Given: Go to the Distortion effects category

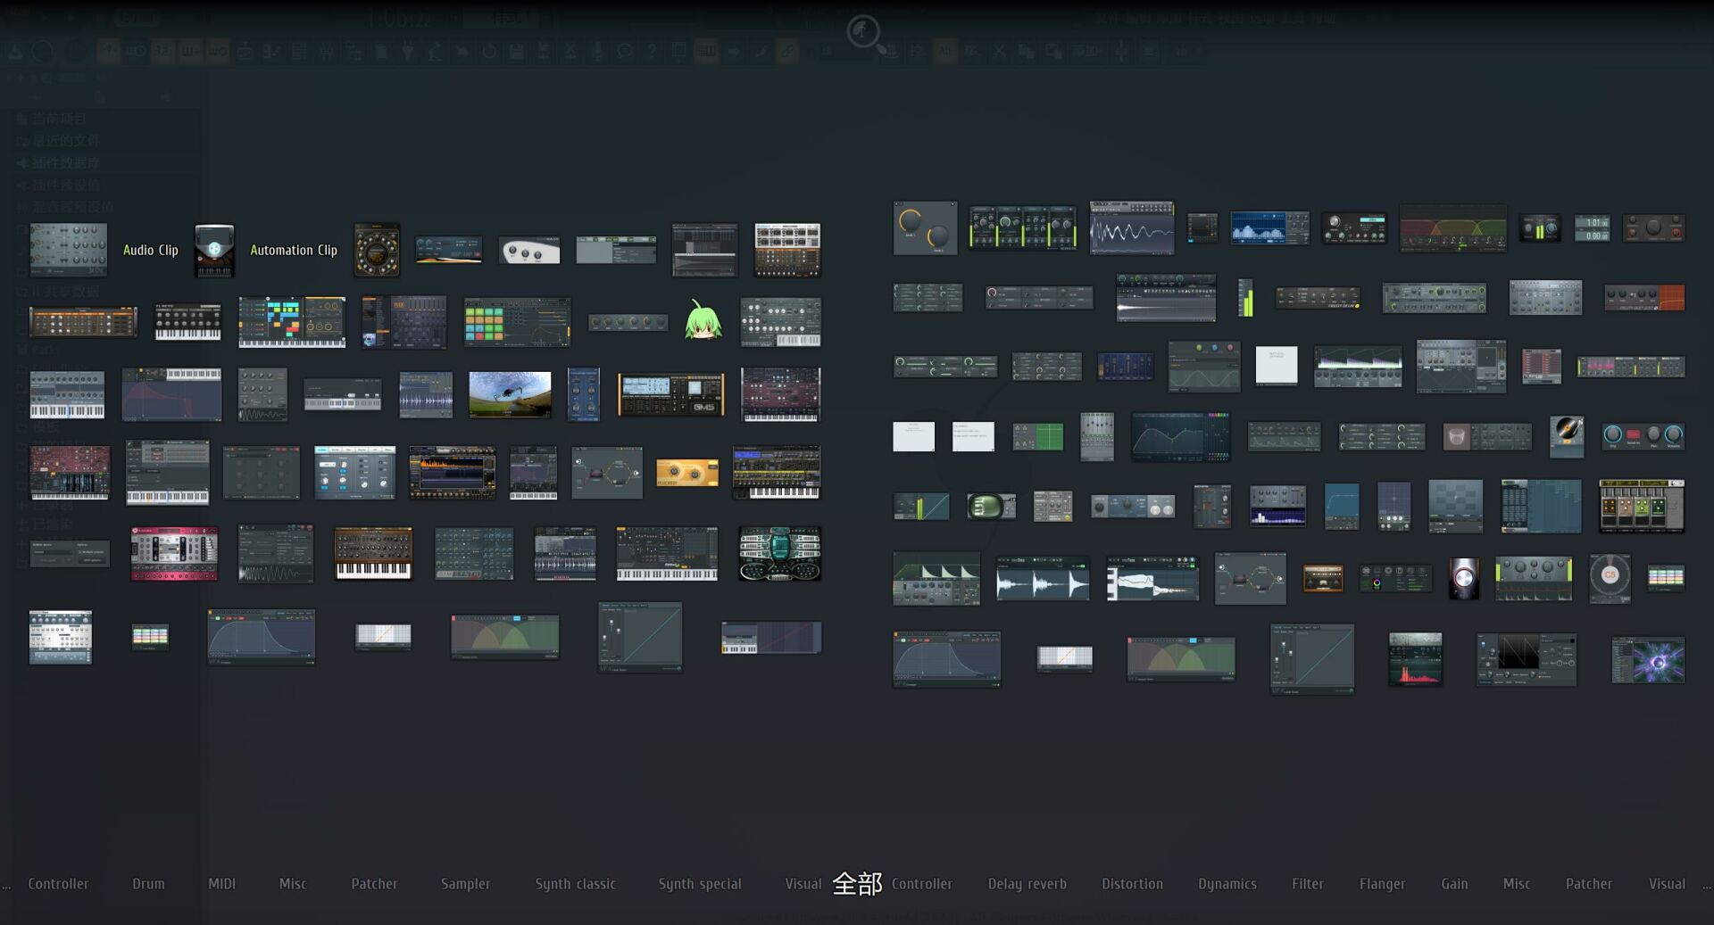Looking at the screenshot, I should tap(1132, 884).
